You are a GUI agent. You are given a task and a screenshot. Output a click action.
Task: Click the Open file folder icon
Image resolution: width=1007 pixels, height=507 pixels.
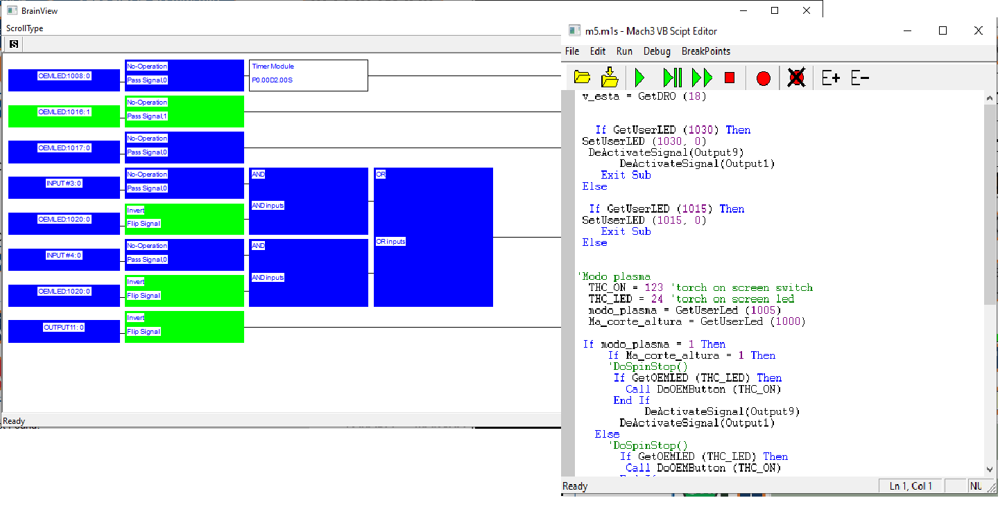pos(583,78)
